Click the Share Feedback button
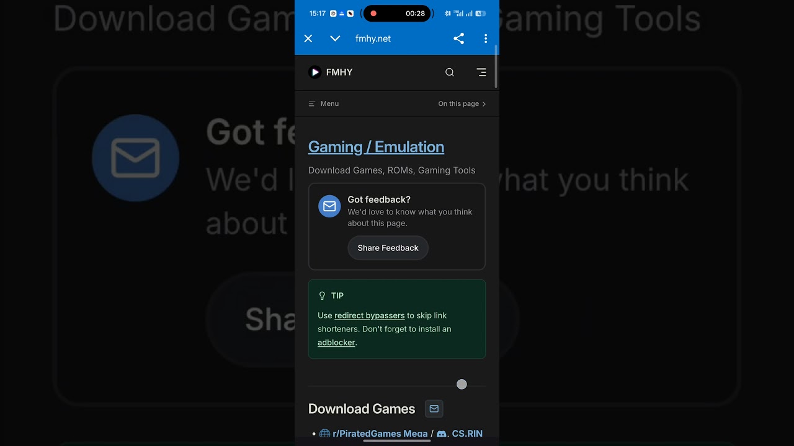The width and height of the screenshot is (794, 446). [x=388, y=248]
